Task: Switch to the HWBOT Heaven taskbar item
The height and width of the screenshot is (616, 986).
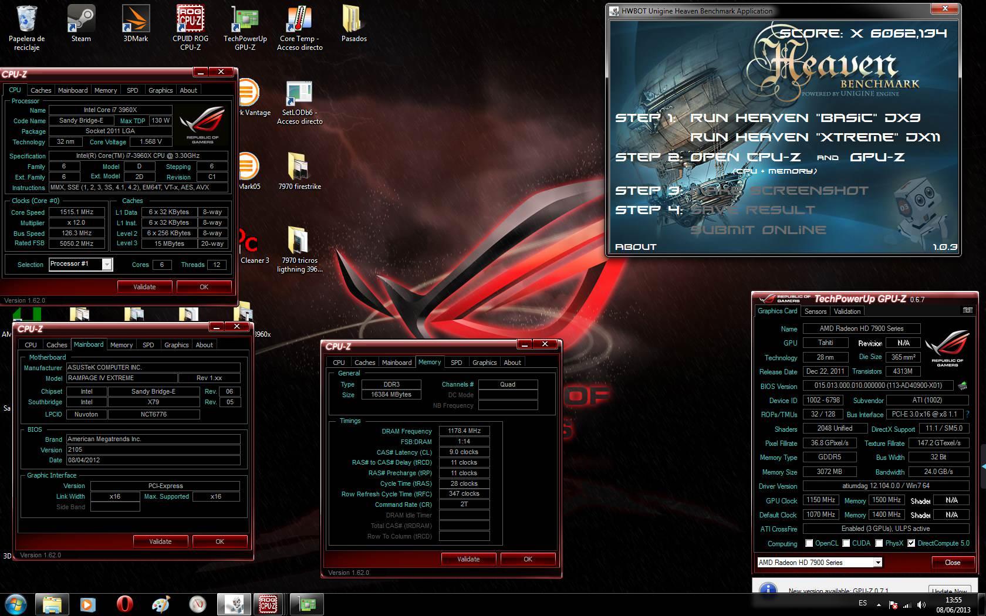Action: click(234, 604)
